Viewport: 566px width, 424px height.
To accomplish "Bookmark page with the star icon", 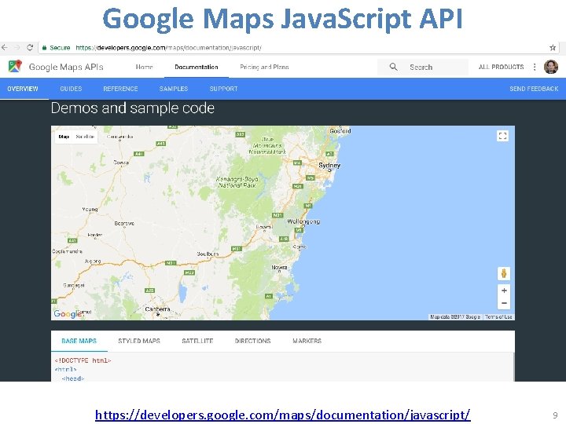I will point(553,48).
